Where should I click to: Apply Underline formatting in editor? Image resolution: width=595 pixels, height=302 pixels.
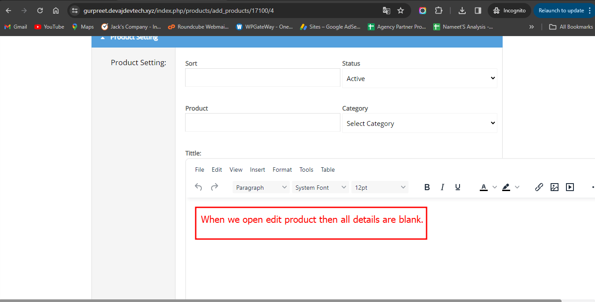[x=457, y=187]
